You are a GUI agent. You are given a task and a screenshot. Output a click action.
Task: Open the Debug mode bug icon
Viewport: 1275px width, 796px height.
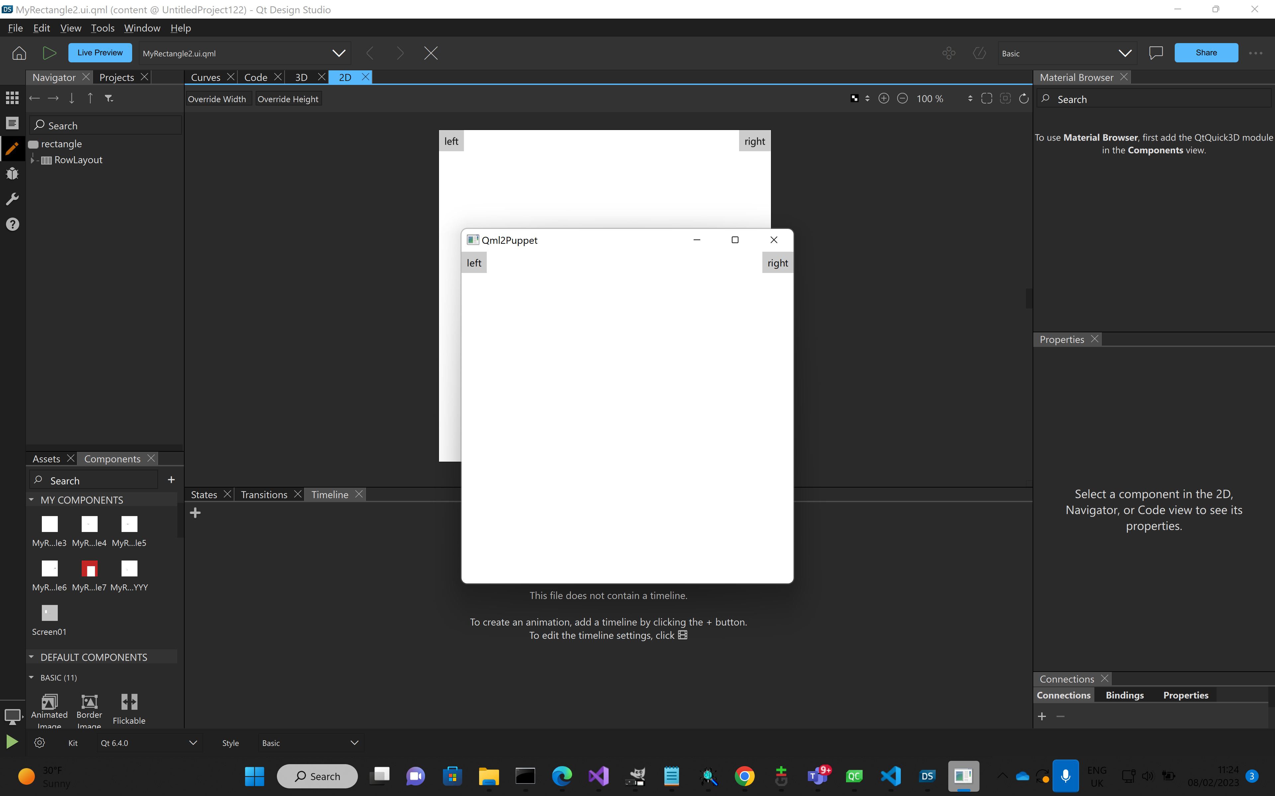pyautogui.click(x=12, y=174)
